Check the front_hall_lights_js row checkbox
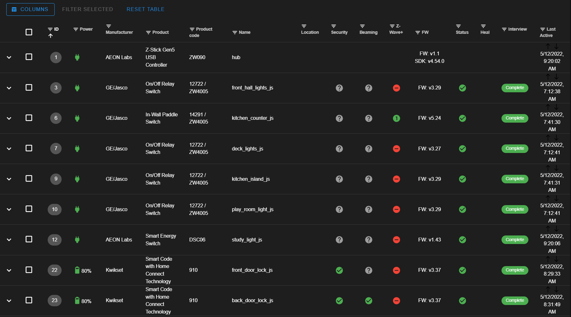The width and height of the screenshot is (571, 317). [x=29, y=87]
